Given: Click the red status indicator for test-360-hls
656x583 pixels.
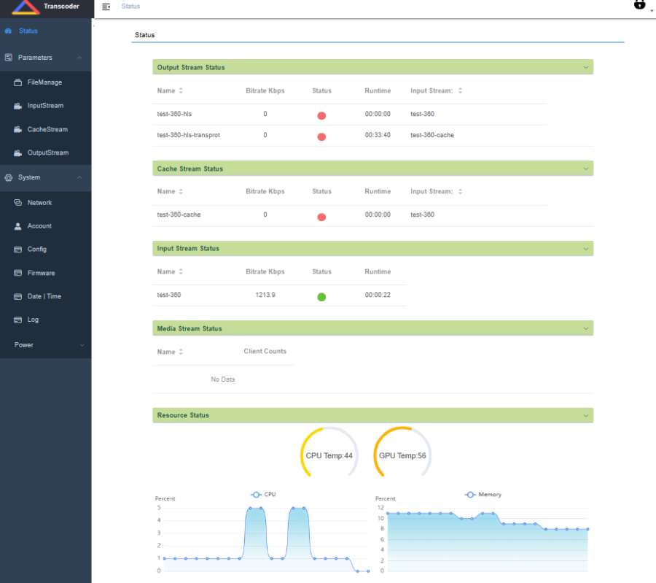Looking at the screenshot, I should pos(321,115).
